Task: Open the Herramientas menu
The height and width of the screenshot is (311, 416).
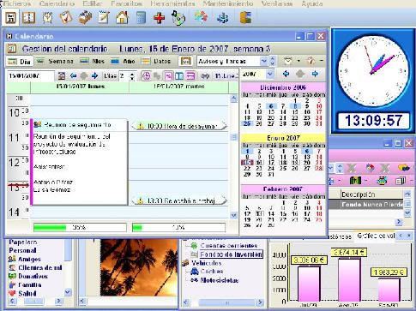Action: [x=172, y=3]
